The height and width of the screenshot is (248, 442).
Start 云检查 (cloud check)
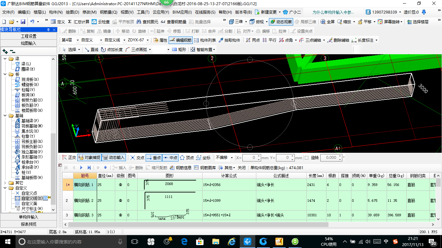click(x=101, y=22)
